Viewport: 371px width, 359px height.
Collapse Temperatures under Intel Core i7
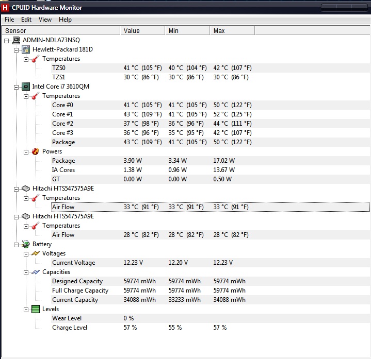pyautogui.click(x=26, y=96)
